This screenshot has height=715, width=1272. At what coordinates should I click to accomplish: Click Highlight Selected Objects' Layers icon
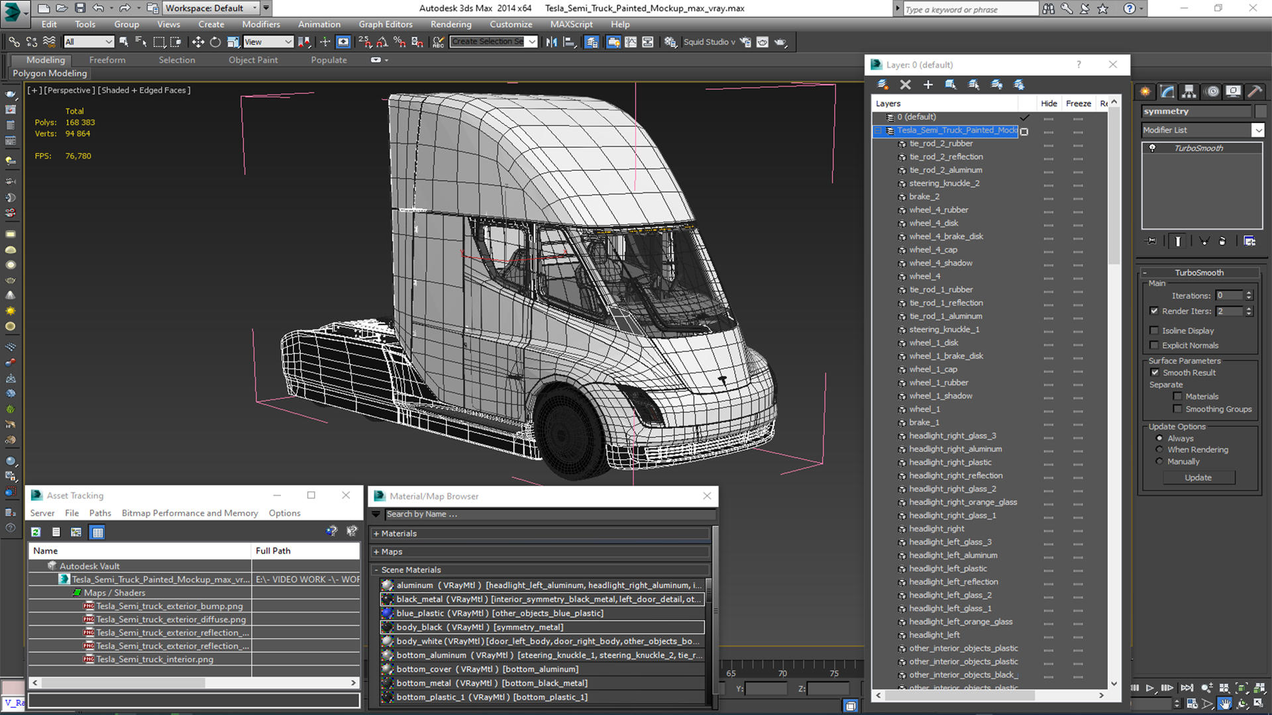click(974, 85)
